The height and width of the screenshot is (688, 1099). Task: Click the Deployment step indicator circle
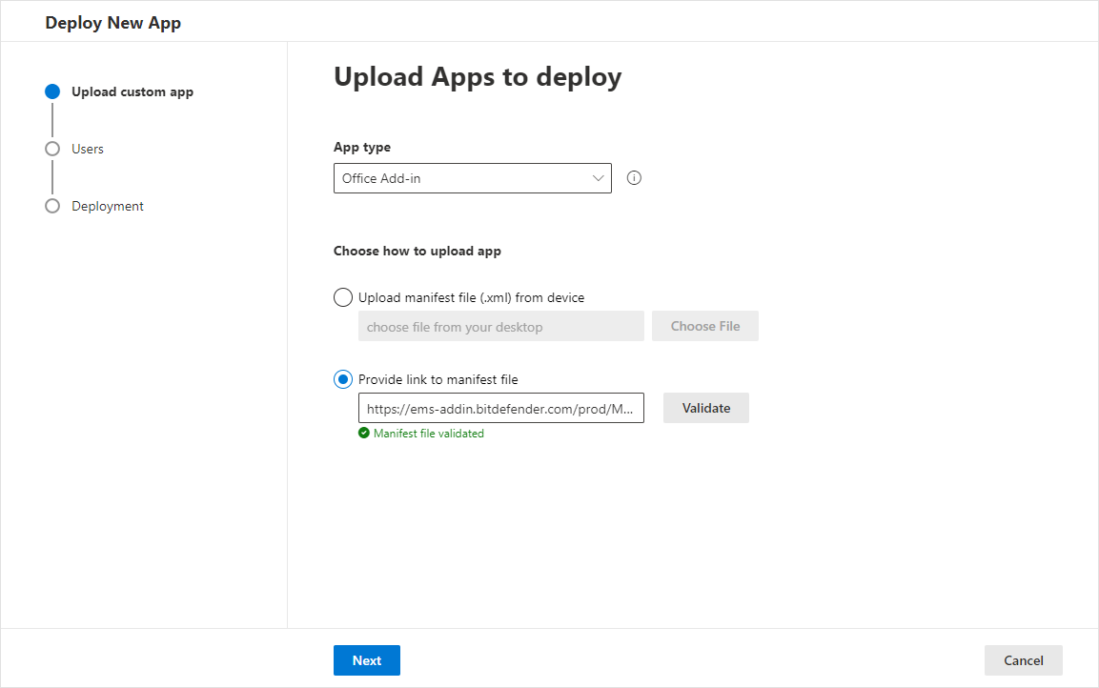tap(52, 206)
